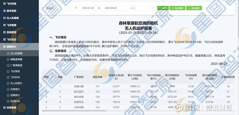
Task: Go to 飞行时长 page
Action: [x=19, y=77]
